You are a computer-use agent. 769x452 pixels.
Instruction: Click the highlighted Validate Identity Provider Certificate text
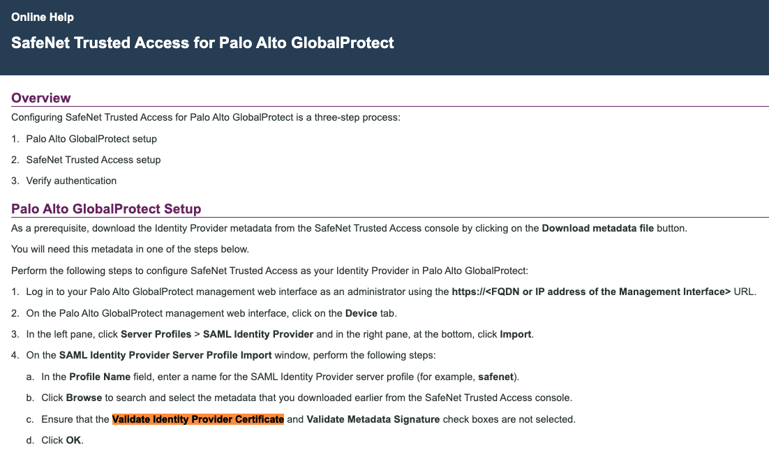(198, 419)
